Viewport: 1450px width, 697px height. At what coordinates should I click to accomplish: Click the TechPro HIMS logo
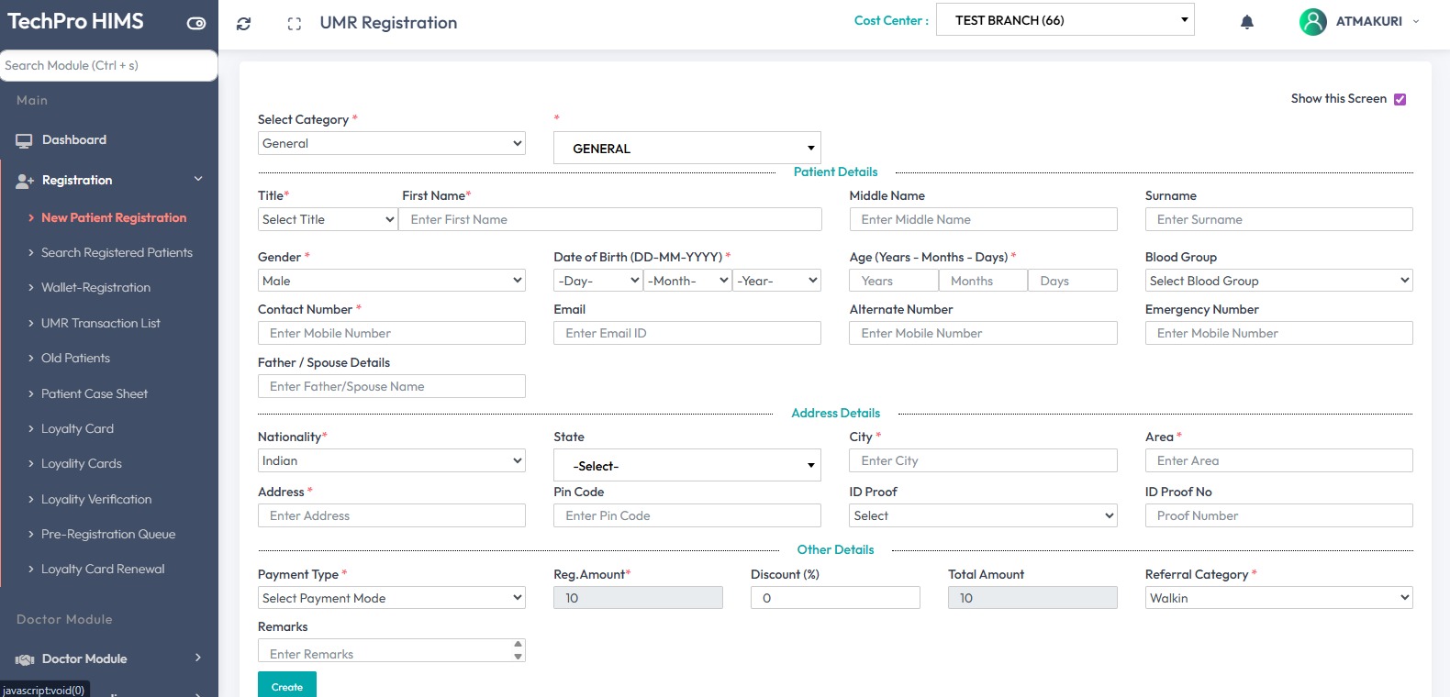75,21
